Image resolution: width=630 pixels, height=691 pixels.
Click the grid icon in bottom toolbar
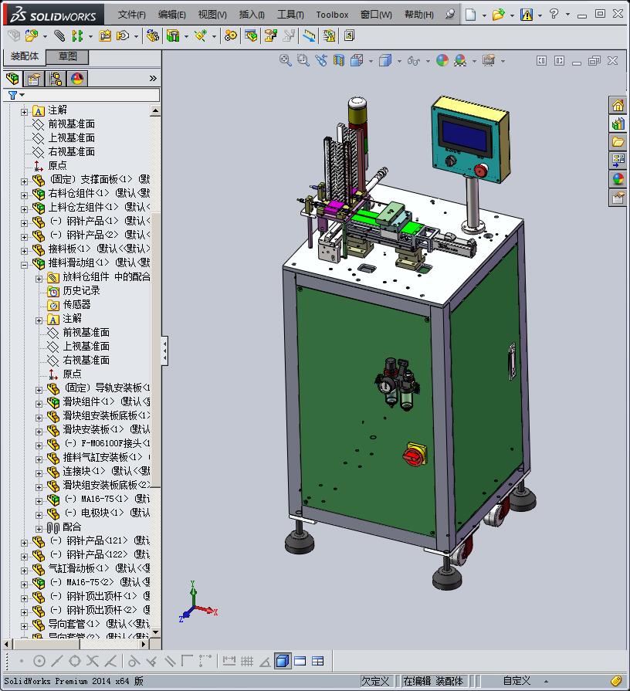[247, 661]
